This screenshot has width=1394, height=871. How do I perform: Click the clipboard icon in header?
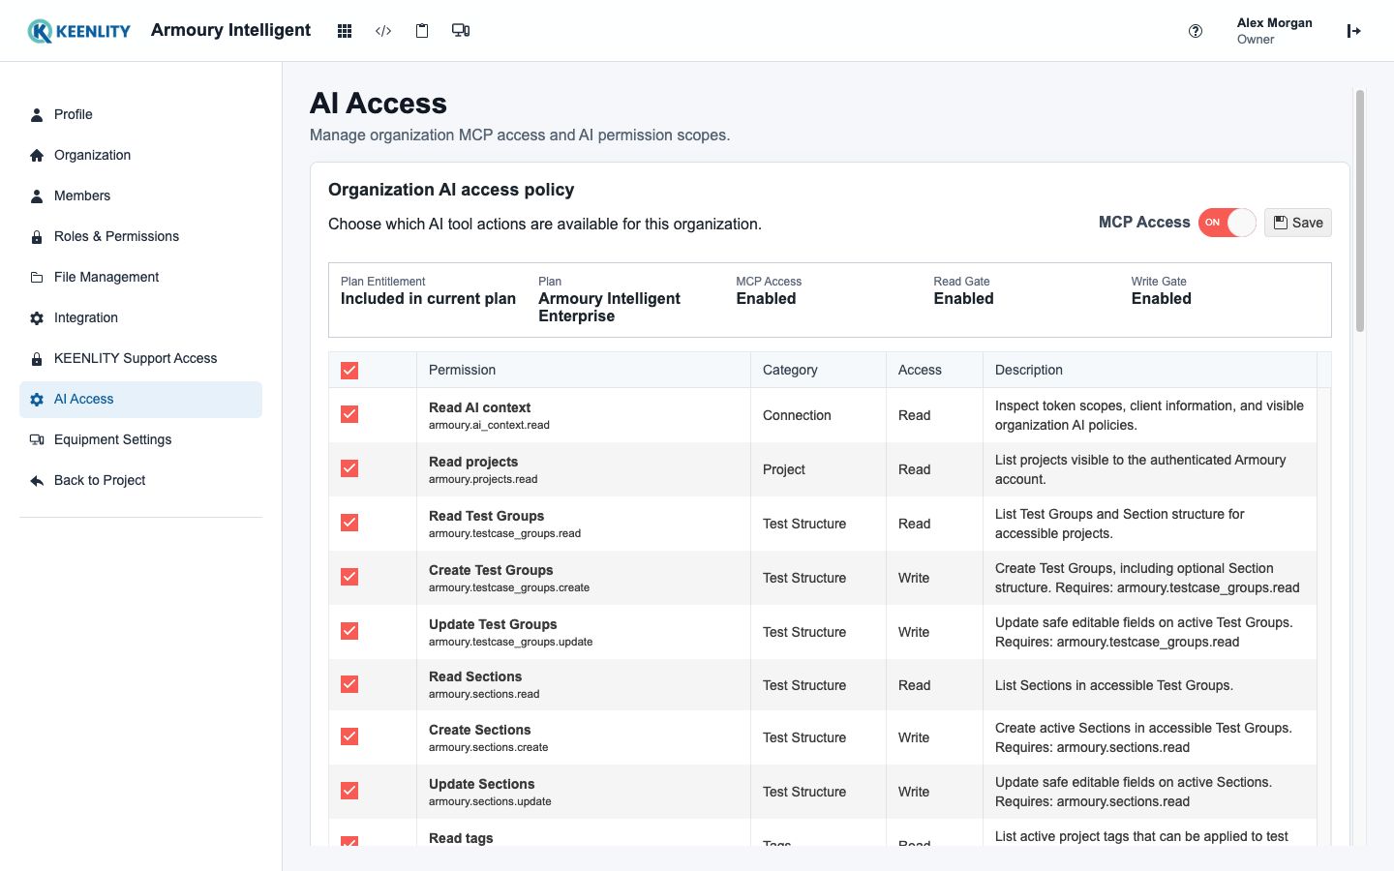[x=422, y=31]
